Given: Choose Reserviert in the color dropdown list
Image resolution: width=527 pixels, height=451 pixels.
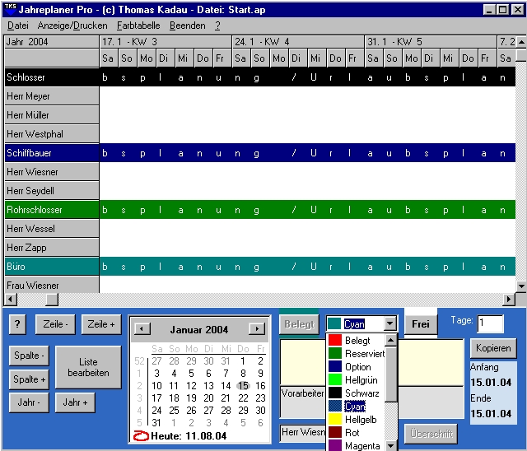Looking at the screenshot, I should [364, 353].
